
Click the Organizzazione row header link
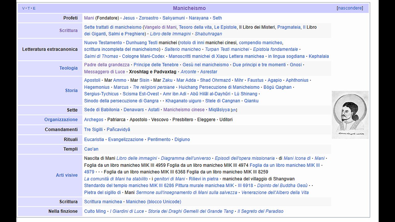(61, 120)
